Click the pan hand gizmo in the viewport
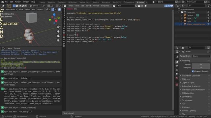Screen dimensions: 211x118 [x=58, y=31]
